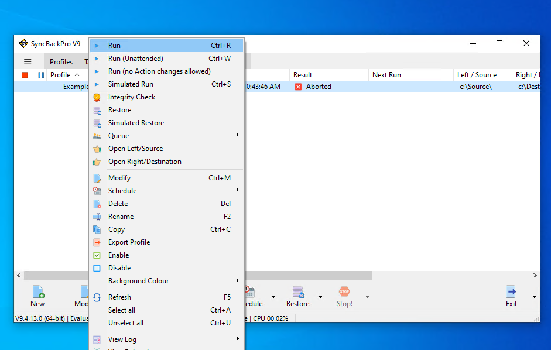Click the Stop! sign toolbar icon
The width and height of the screenshot is (551, 350).
click(x=344, y=291)
